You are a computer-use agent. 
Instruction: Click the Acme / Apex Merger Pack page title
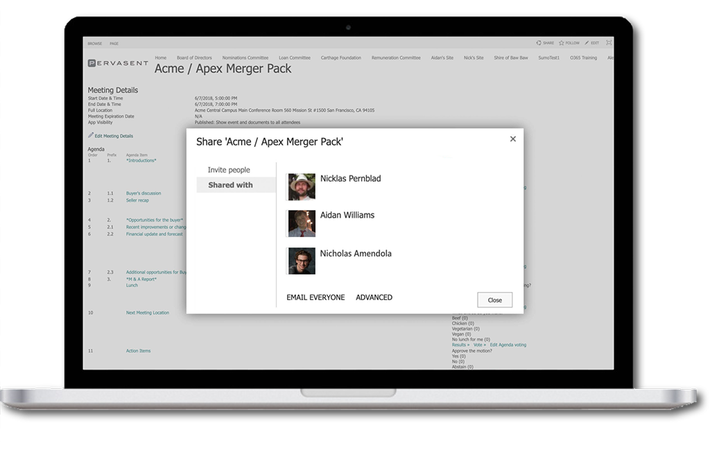pyautogui.click(x=223, y=69)
